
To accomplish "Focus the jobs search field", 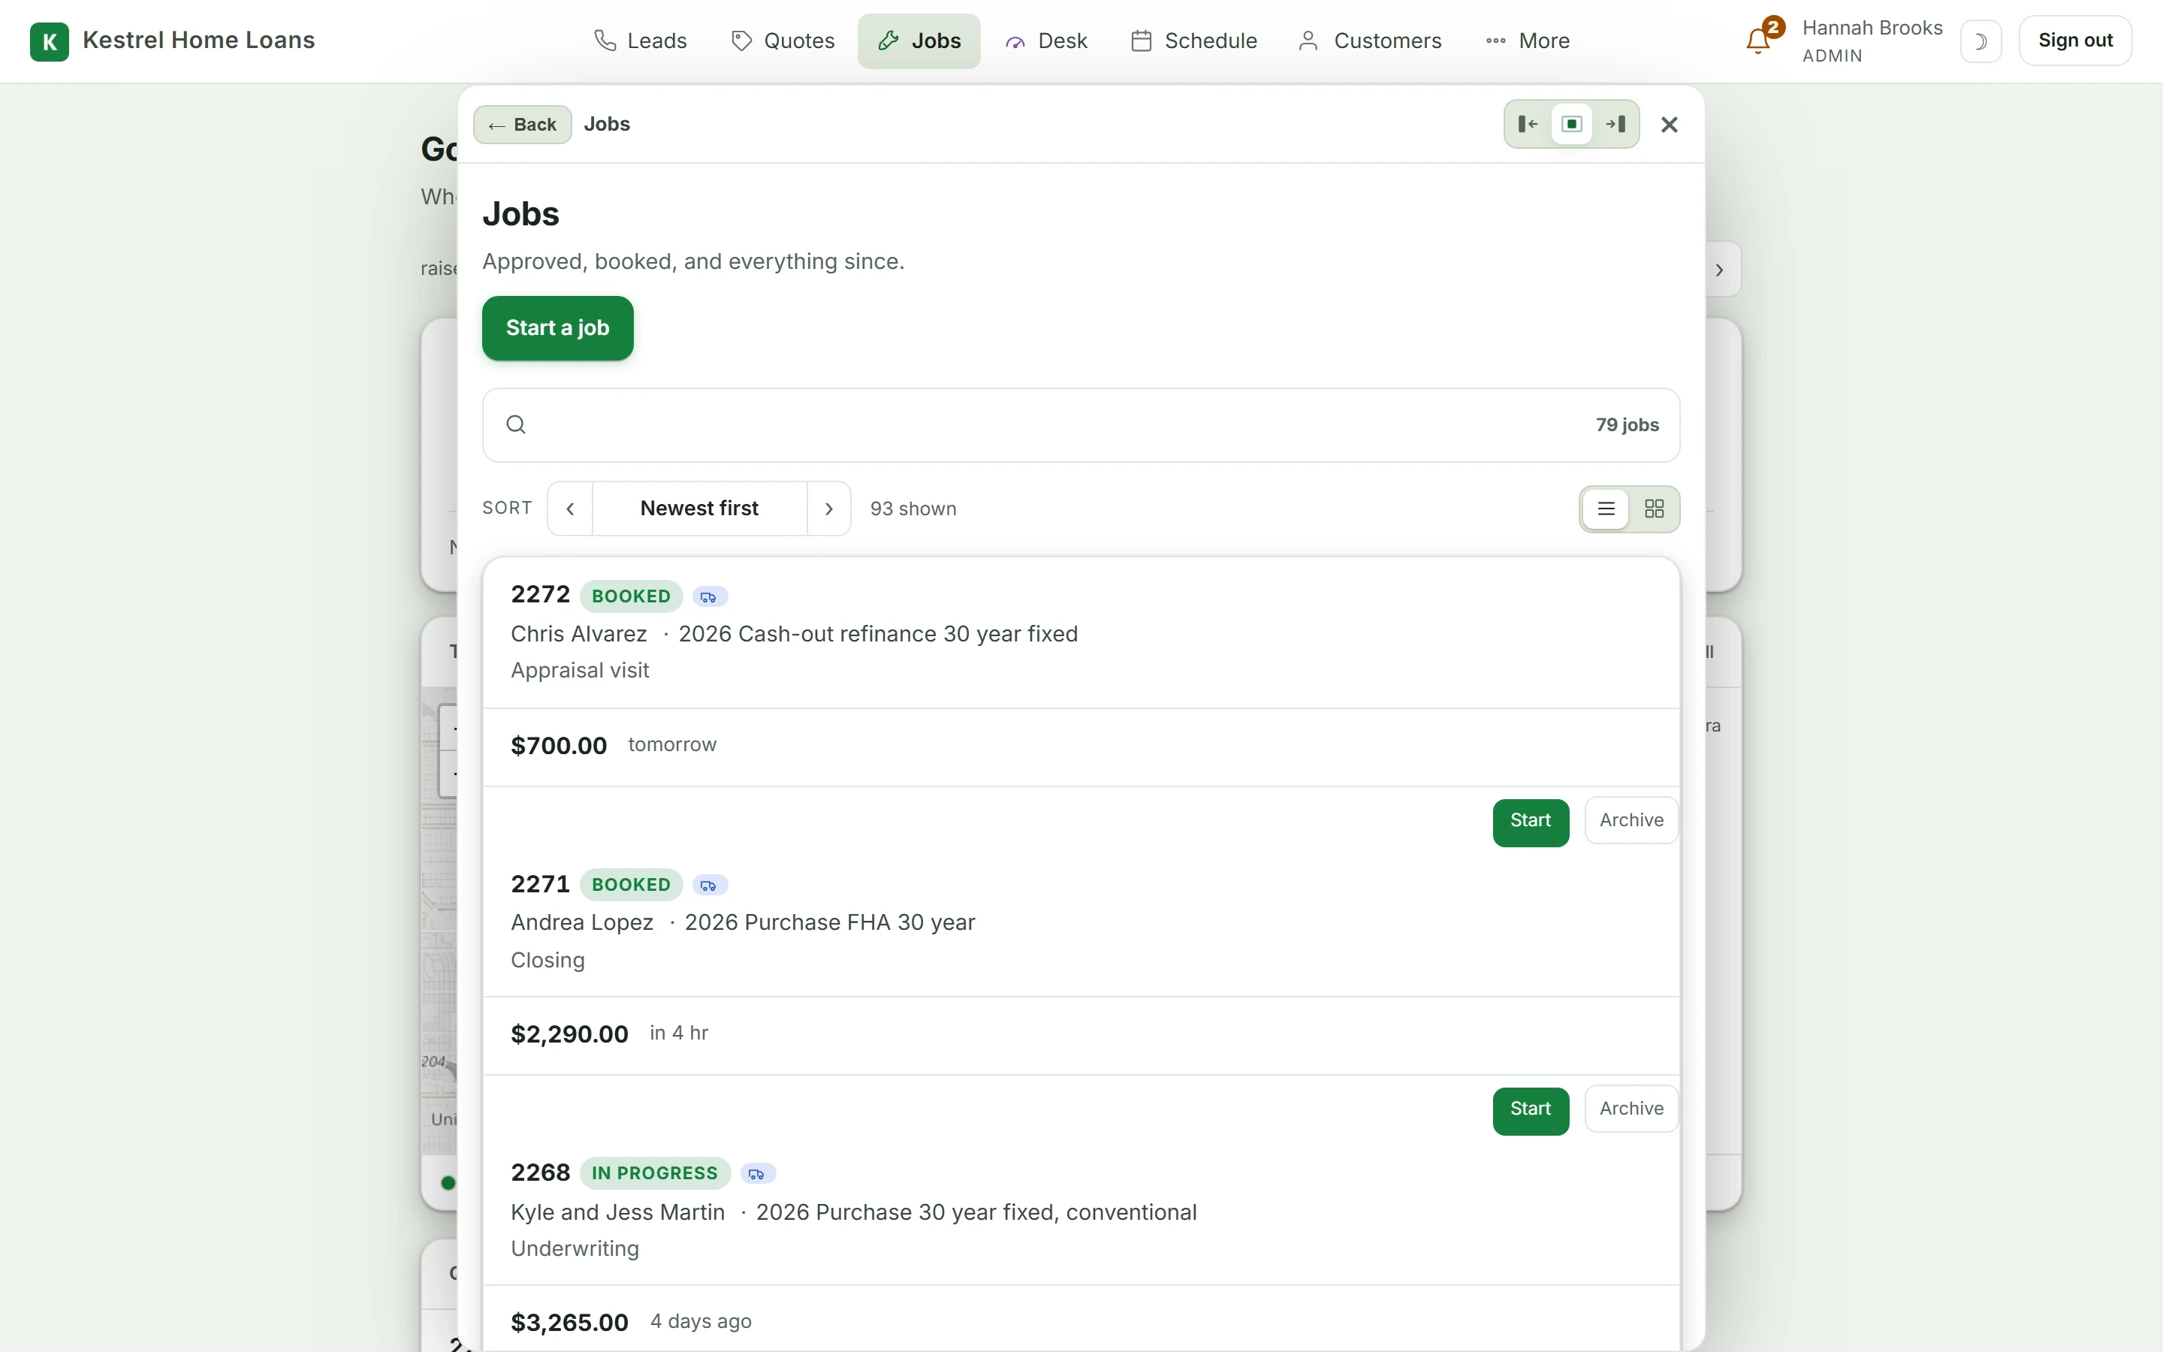I will point(1081,424).
